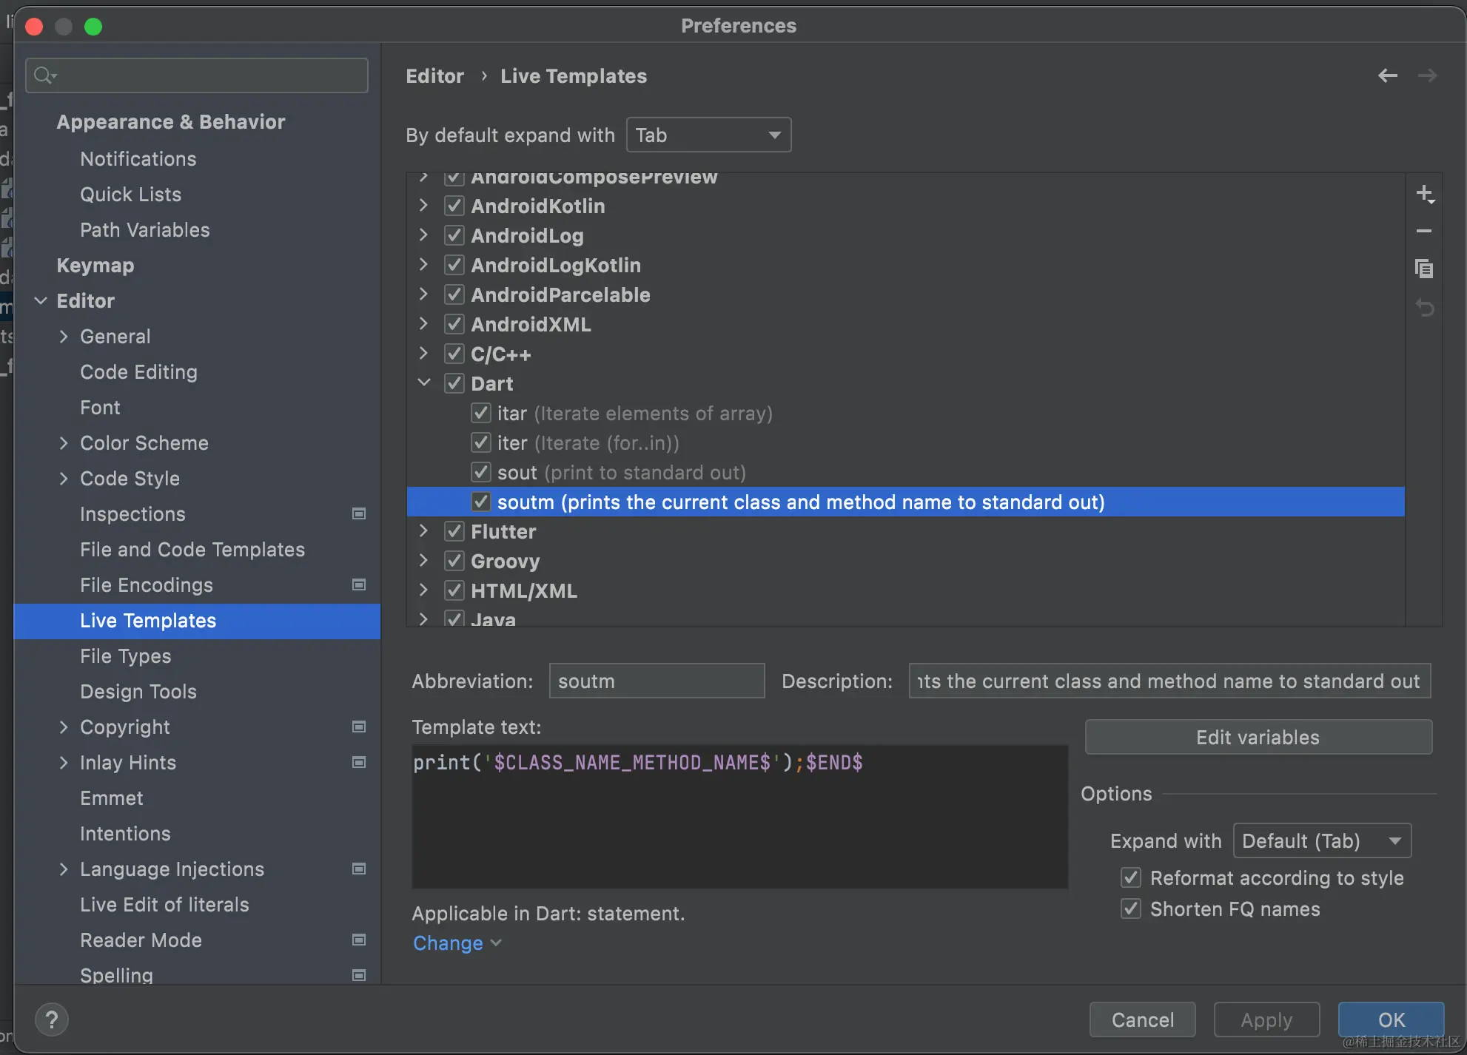Click project-level icon beside File Encodings
Viewport: 1467px width, 1055px height.
click(359, 585)
